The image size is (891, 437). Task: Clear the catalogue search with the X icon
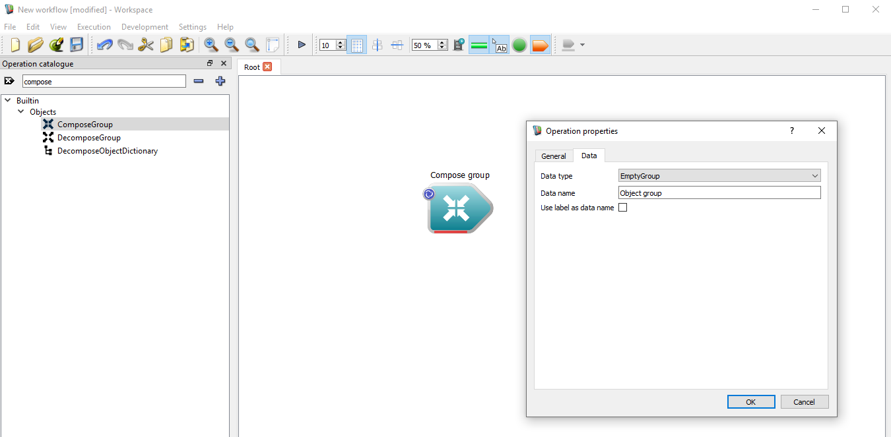click(x=9, y=81)
